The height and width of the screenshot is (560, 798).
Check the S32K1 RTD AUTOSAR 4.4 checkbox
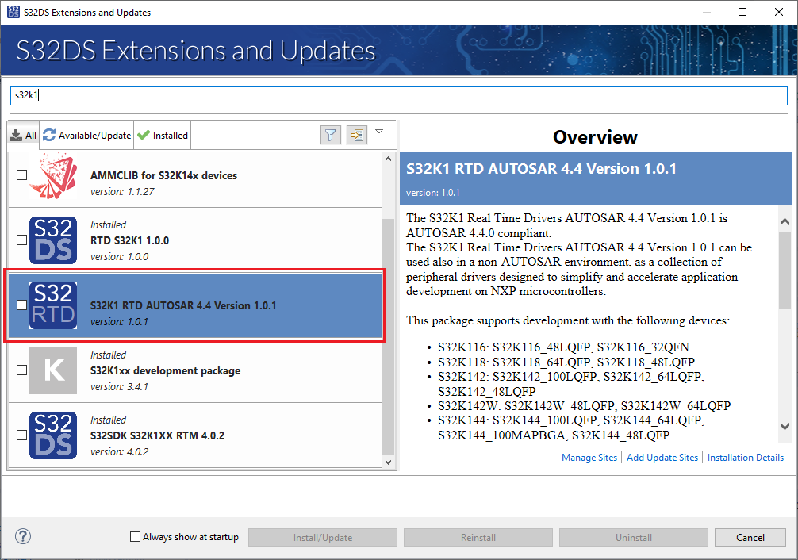coord(21,305)
